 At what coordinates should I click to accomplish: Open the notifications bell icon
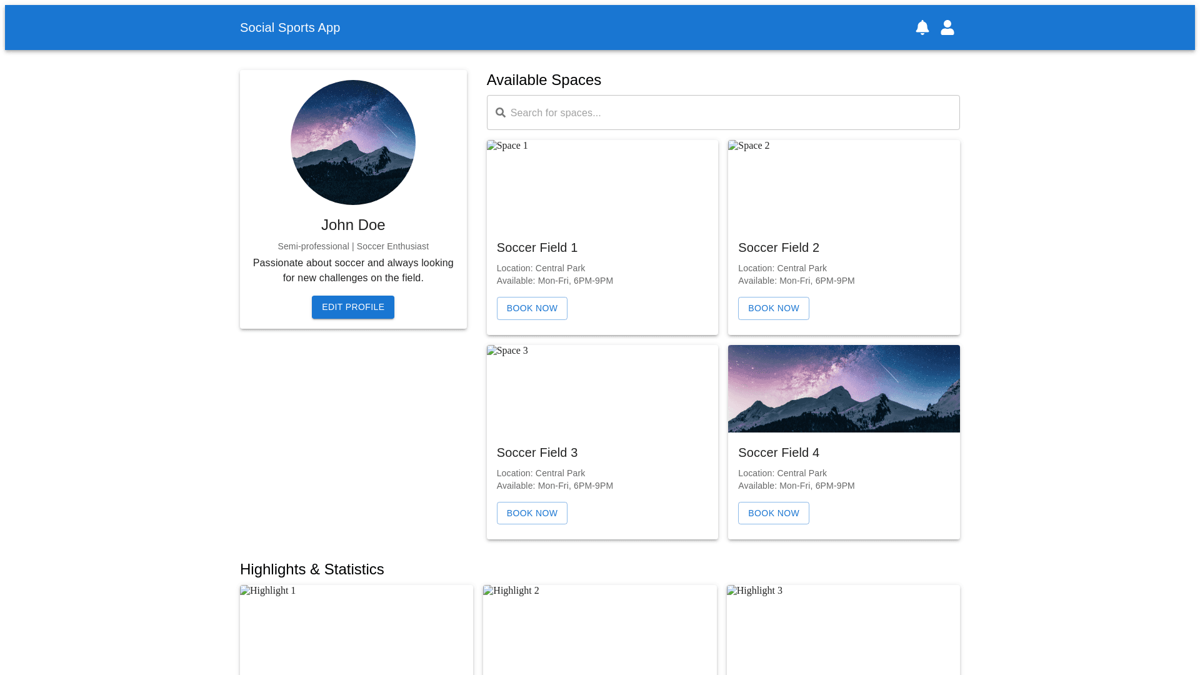pyautogui.click(x=922, y=27)
